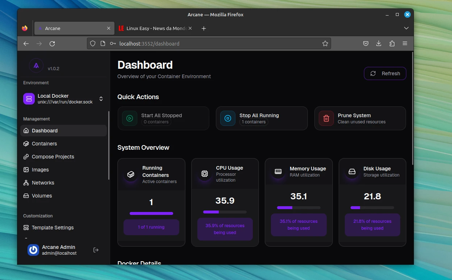Click the Prune System trash icon
Screen dimensions: 452x280
pyautogui.click(x=326, y=118)
